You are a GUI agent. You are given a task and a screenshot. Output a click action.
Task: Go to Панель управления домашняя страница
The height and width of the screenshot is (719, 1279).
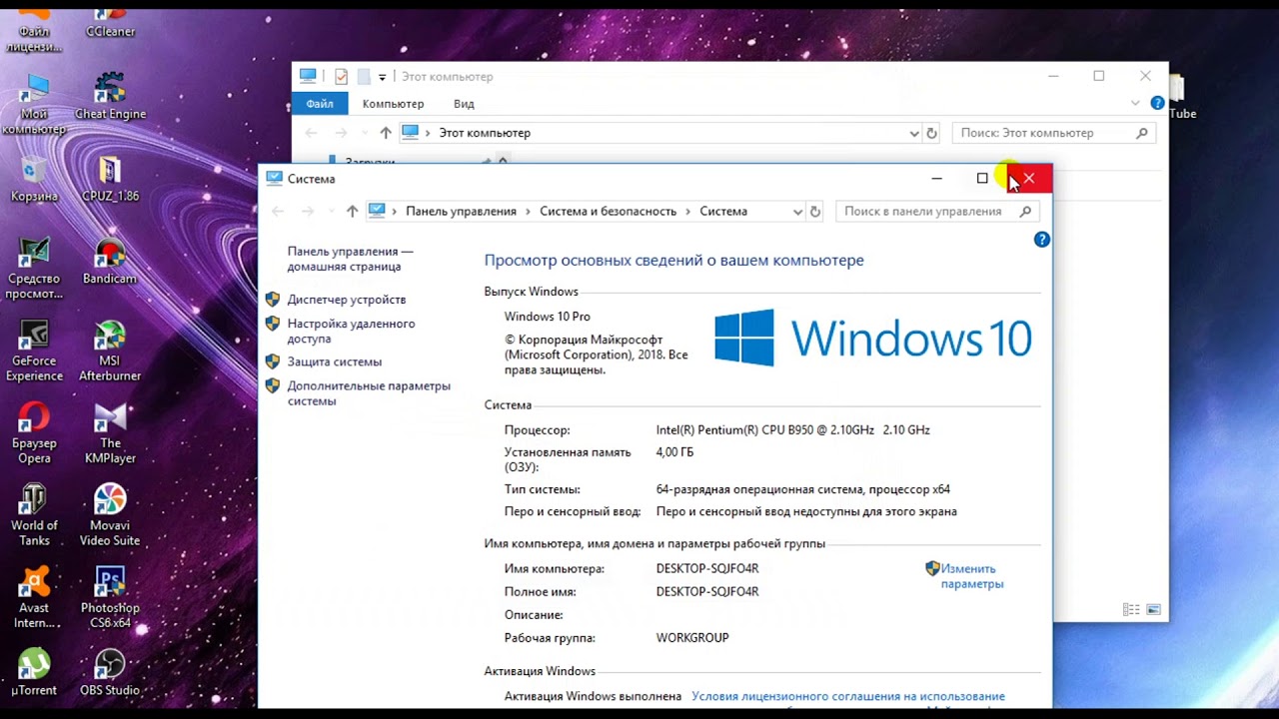click(x=350, y=260)
